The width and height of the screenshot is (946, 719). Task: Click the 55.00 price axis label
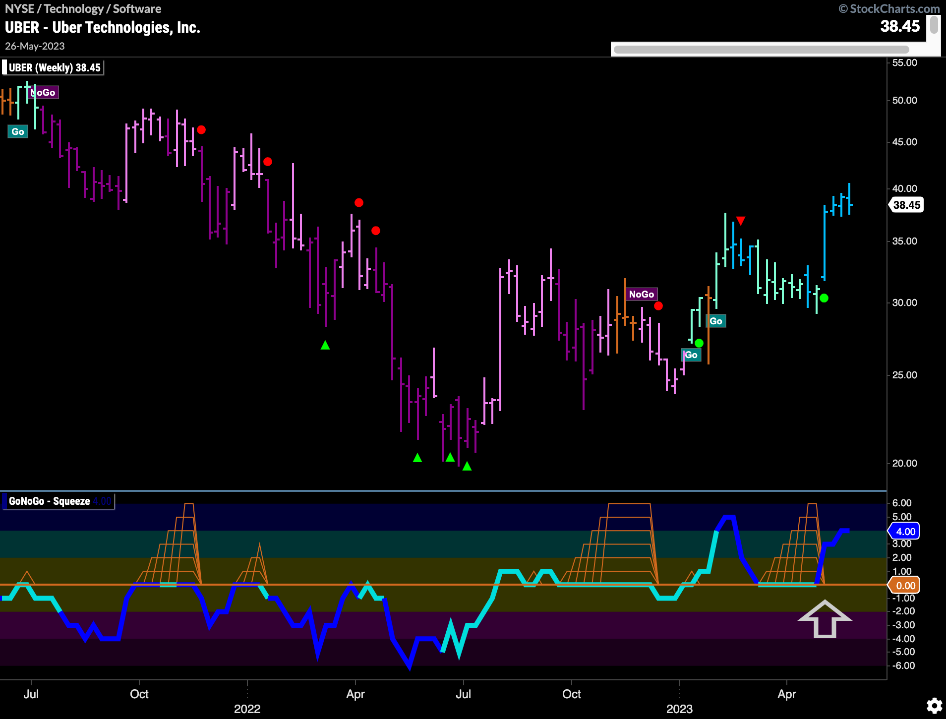905,62
